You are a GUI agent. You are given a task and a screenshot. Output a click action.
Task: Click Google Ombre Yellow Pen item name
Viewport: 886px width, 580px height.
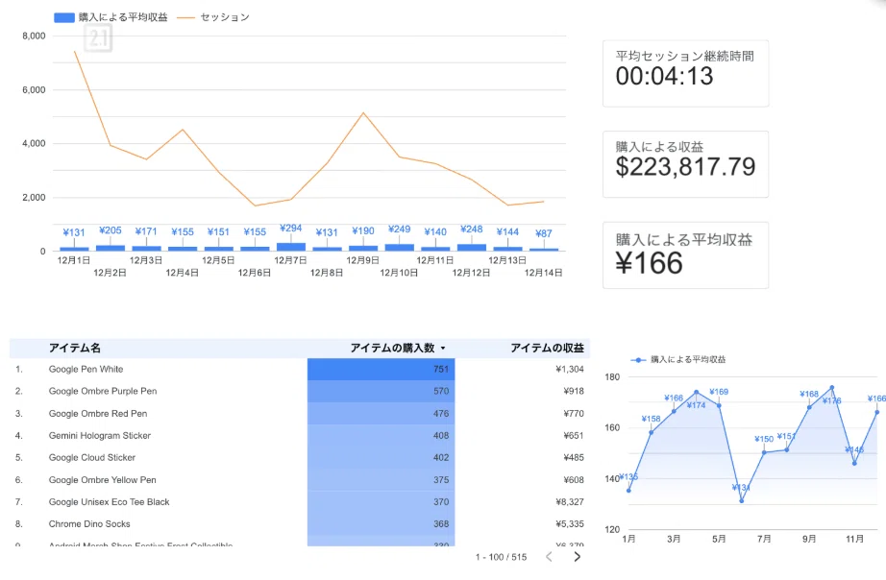pyautogui.click(x=102, y=480)
